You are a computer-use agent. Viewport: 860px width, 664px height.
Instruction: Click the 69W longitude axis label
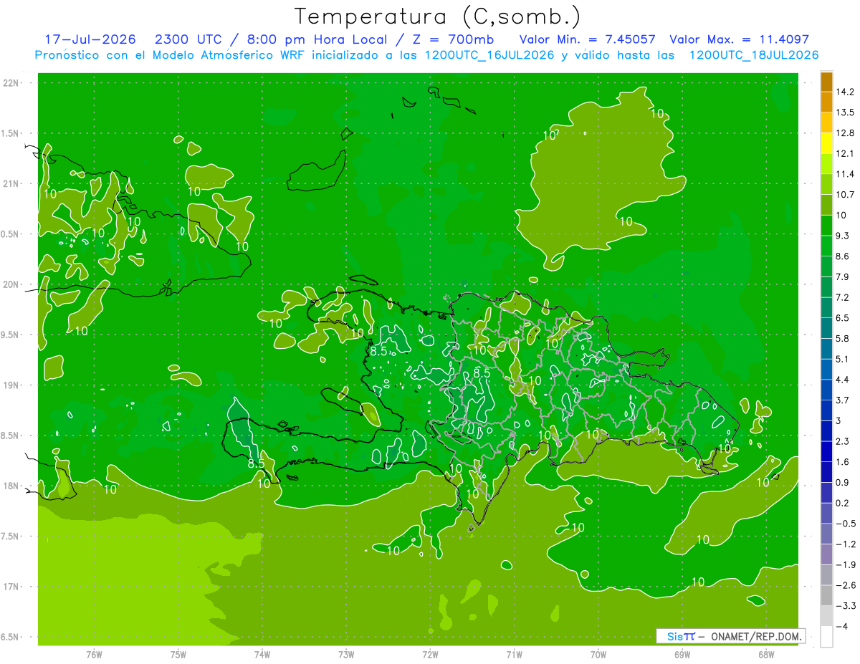682,654
